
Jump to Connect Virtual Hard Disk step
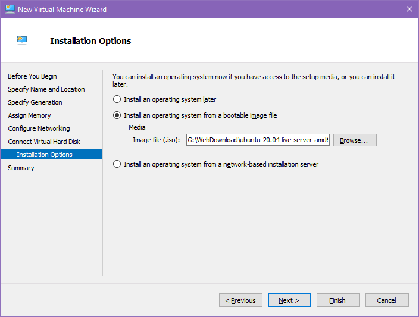click(x=44, y=142)
